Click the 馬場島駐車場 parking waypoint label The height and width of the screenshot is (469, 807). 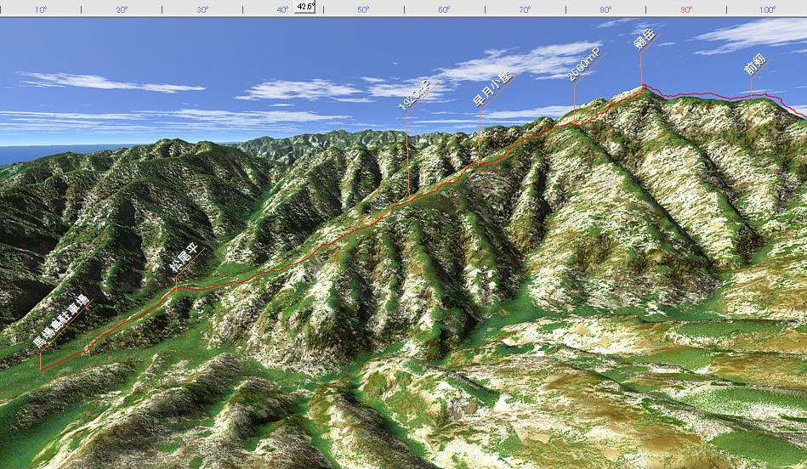(60, 322)
